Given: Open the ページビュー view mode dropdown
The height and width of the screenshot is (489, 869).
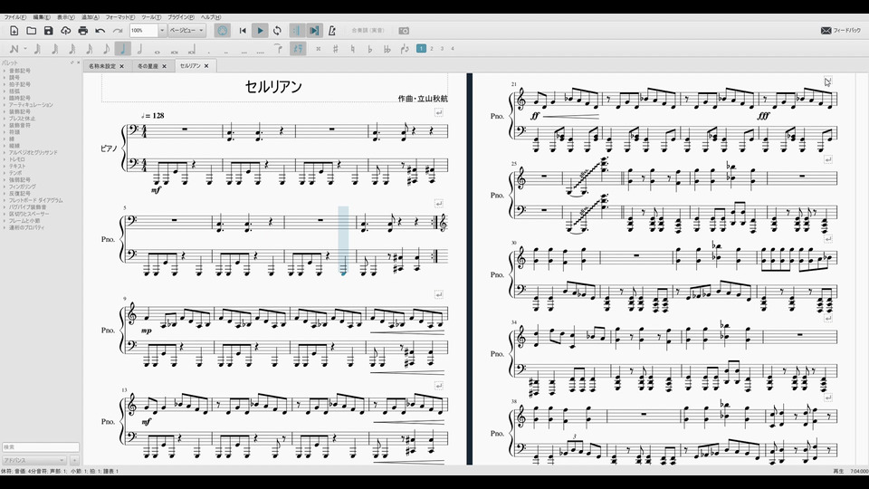Looking at the screenshot, I should (x=186, y=31).
